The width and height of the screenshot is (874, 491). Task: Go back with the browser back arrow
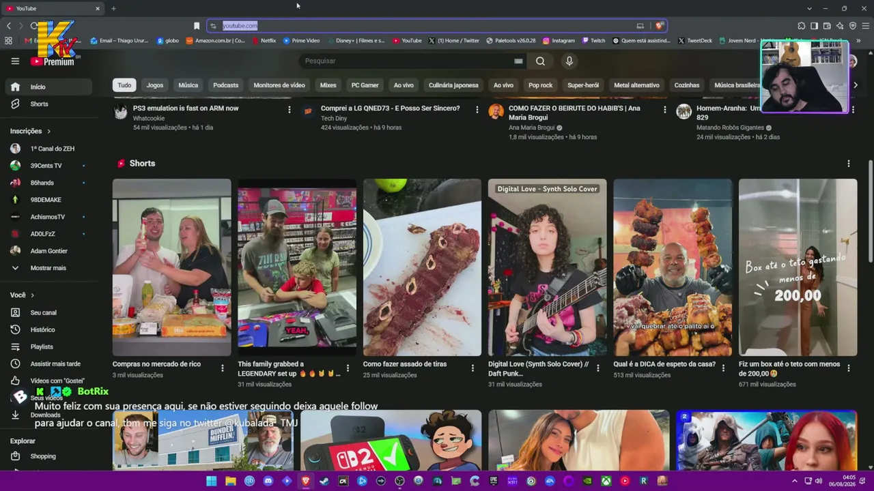(9, 26)
